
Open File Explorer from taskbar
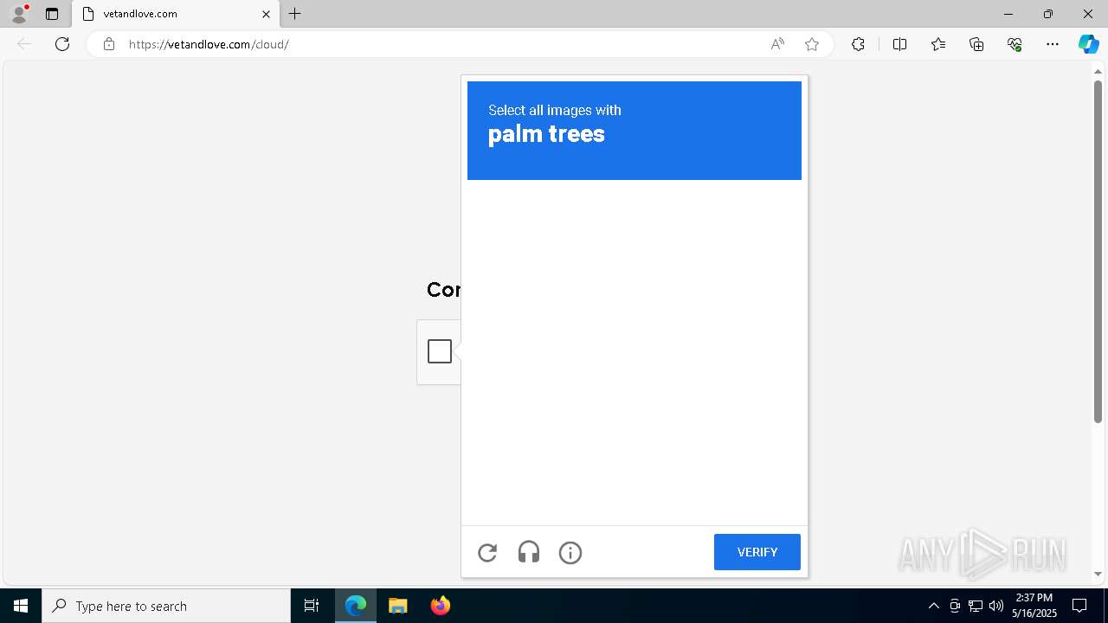pyautogui.click(x=398, y=606)
